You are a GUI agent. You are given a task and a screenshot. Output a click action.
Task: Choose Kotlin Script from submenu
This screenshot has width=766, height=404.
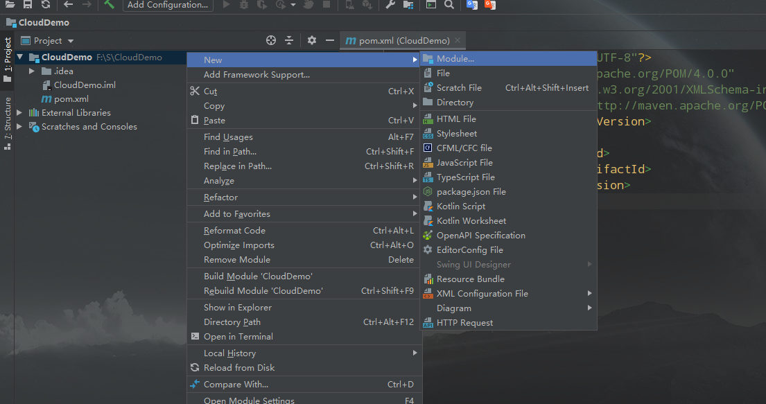pos(509,206)
